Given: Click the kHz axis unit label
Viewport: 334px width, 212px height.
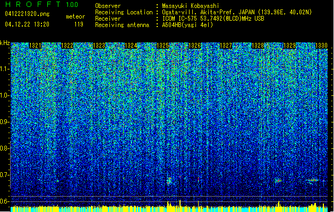Looking at the screenshot, I should click(x=5, y=43).
